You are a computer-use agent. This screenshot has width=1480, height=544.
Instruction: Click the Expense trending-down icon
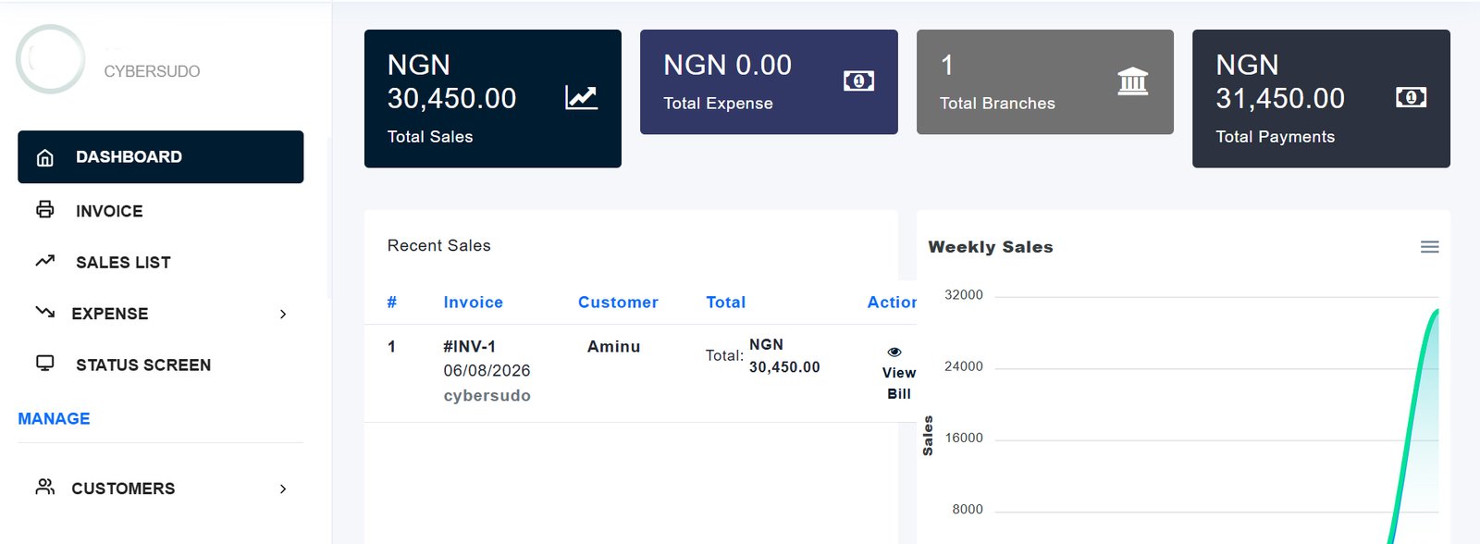(44, 312)
